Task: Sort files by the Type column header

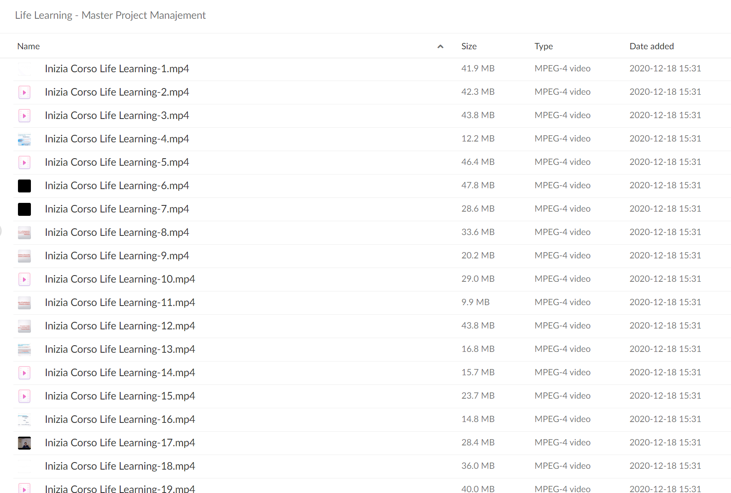Action: pos(544,46)
